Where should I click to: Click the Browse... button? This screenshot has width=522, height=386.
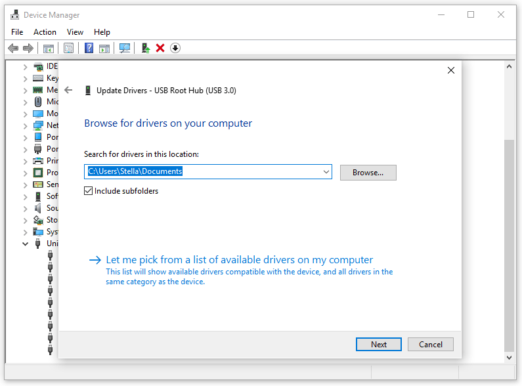click(x=368, y=173)
